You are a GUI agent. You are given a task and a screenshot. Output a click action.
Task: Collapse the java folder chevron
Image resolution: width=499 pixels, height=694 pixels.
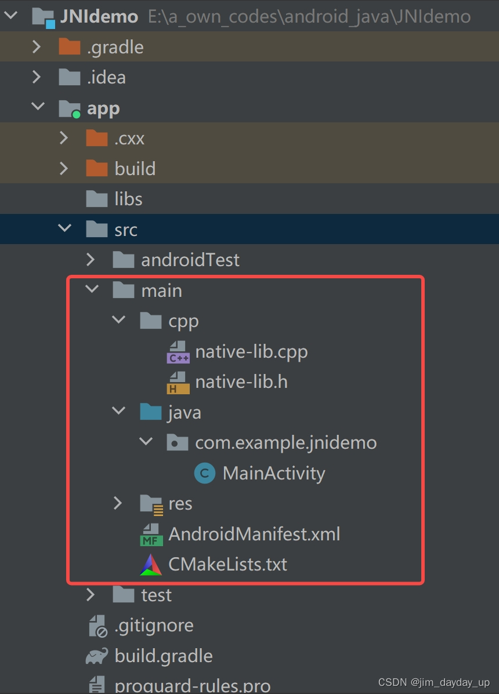tap(119, 411)
